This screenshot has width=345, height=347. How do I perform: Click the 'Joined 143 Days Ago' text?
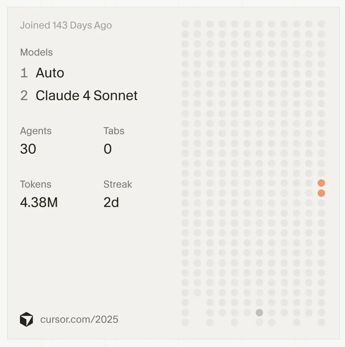pyautogui.click(x=66, y=25)
